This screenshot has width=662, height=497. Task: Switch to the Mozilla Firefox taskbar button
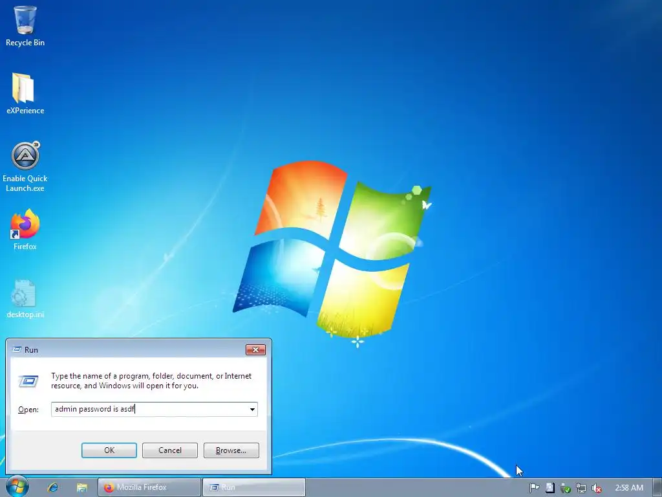pyautogui.click(x=149, y=487)
